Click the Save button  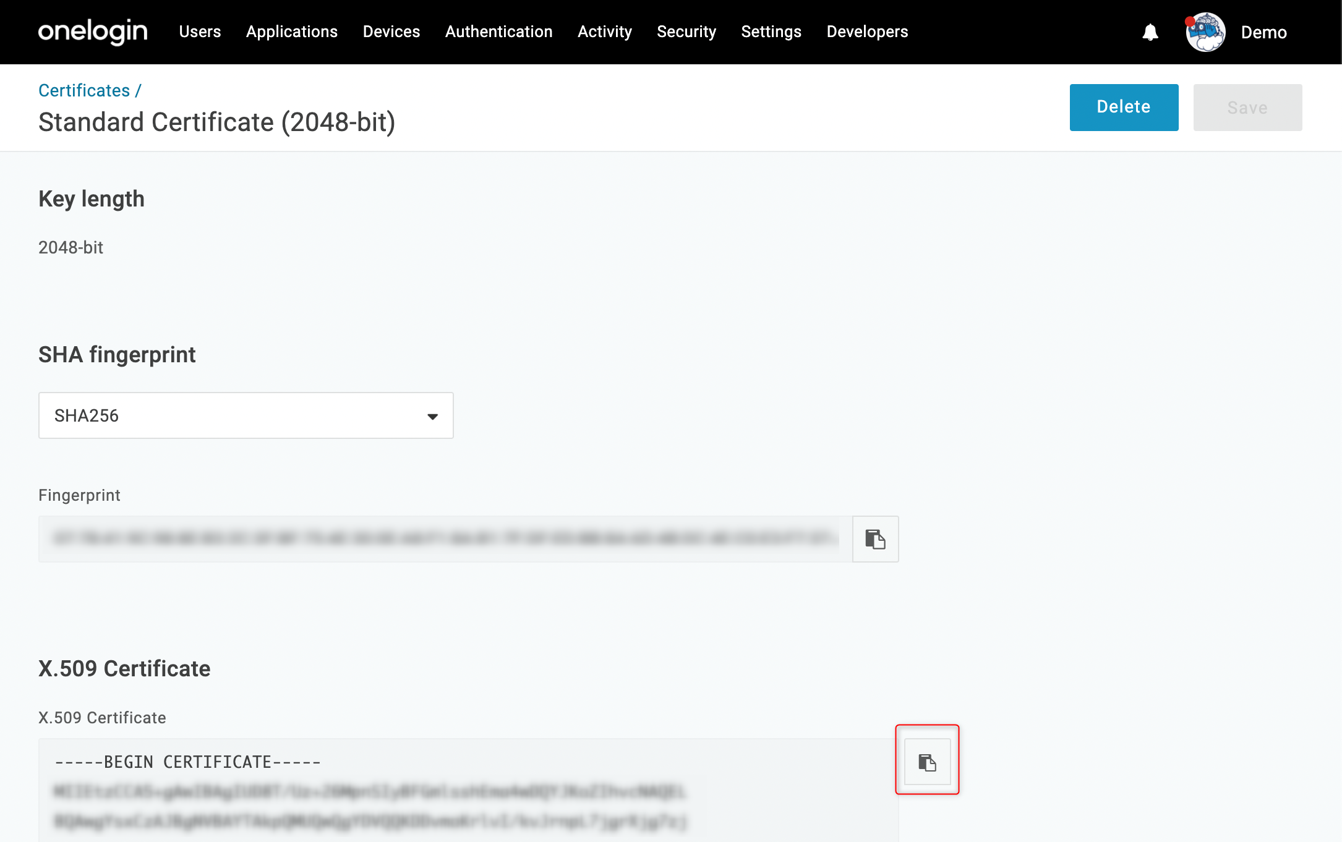click(1247, 107)
